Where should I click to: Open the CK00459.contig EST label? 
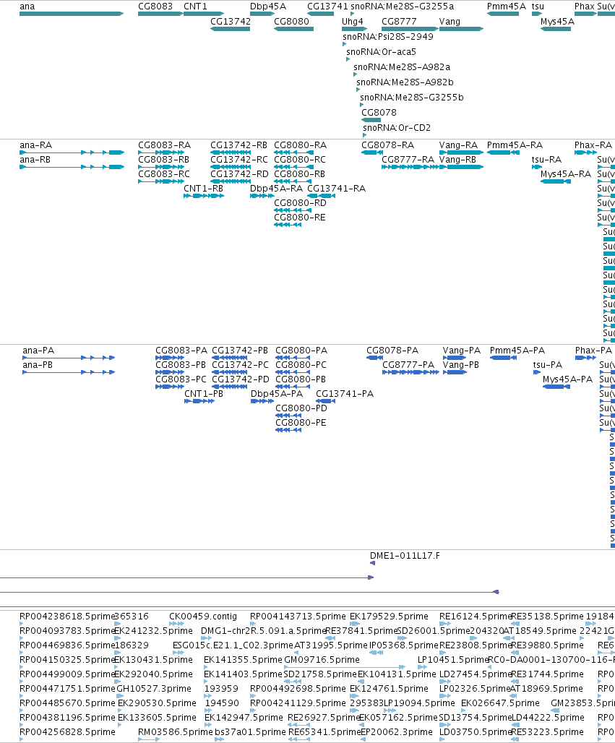coord(203,617)
